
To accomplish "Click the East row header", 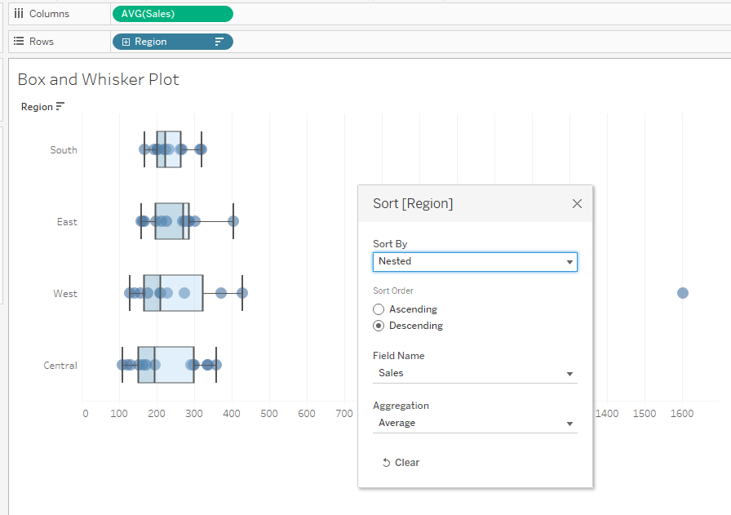I will coord(67,222).
